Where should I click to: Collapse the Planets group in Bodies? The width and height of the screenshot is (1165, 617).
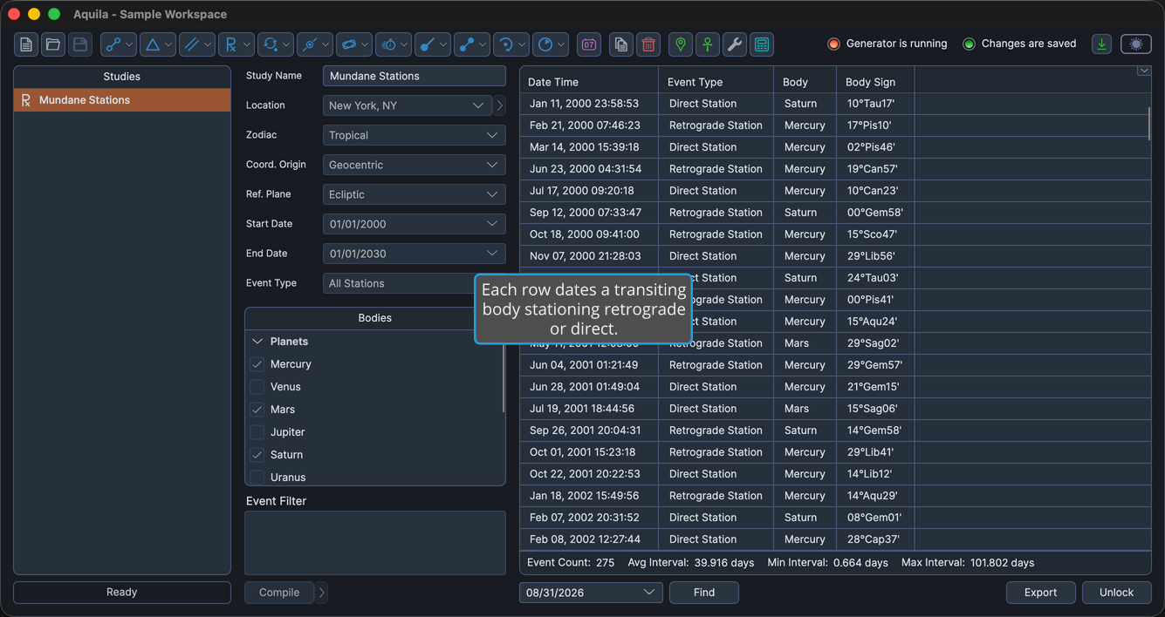coord(257,342)
